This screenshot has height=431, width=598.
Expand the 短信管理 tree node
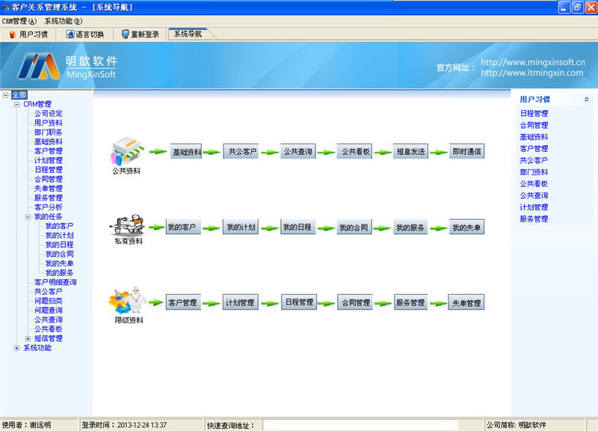pos(28,339)
